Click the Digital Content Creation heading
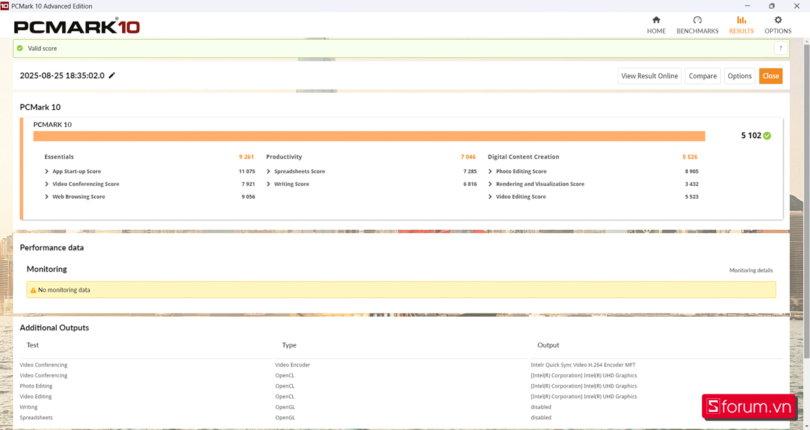 coord(524,157)
